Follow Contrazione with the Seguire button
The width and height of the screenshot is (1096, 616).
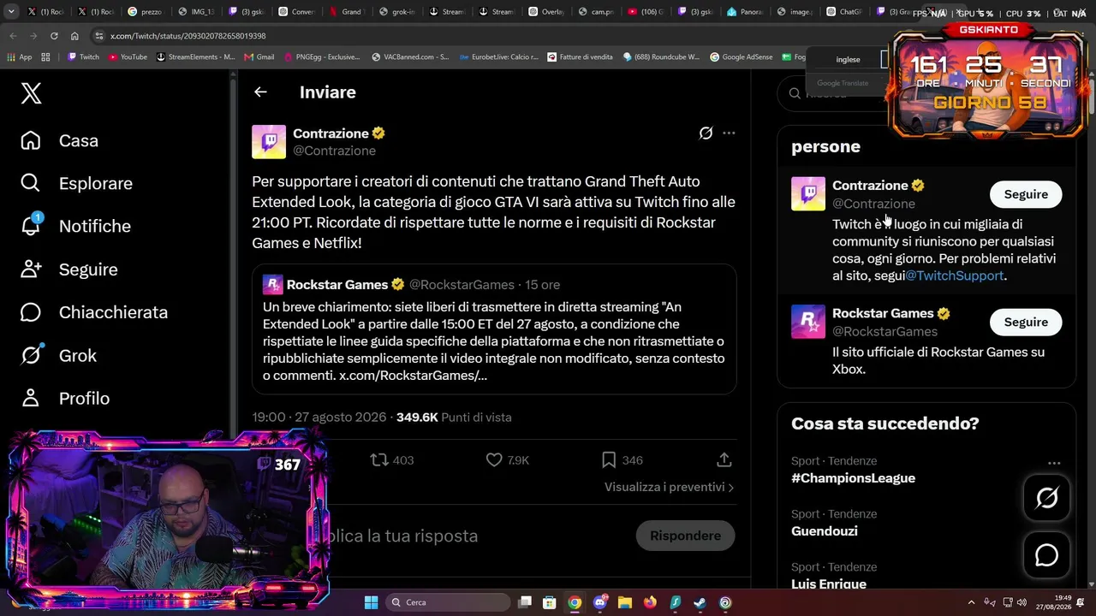click(1026, 194)
